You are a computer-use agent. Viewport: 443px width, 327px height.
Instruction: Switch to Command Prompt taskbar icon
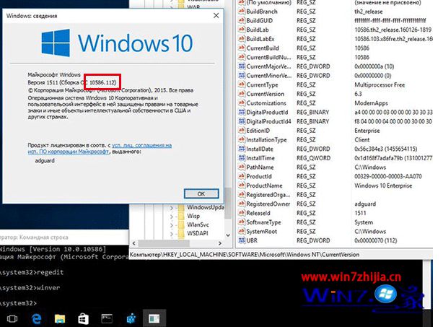[x=107, y=319]
